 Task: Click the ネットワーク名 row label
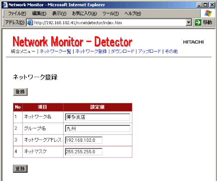click(37, 117)
